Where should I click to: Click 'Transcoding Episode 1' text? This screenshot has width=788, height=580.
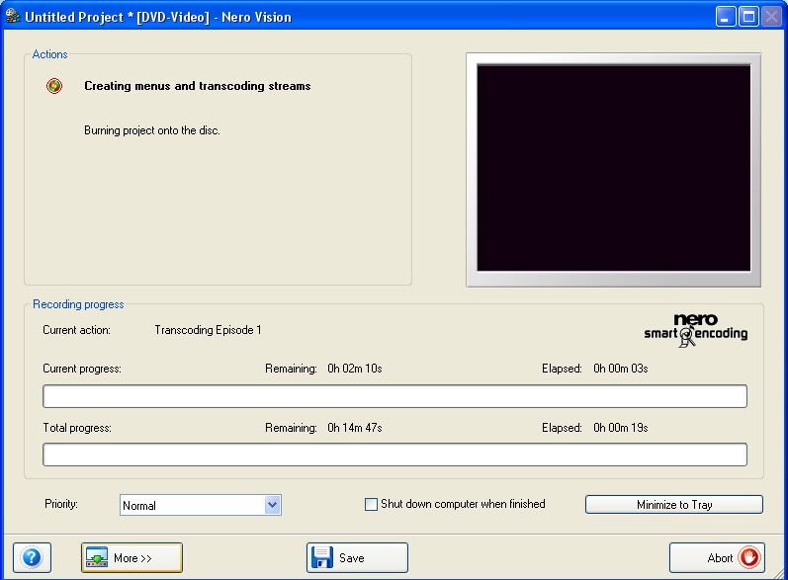pyautogui.click(x=208, y=330)
